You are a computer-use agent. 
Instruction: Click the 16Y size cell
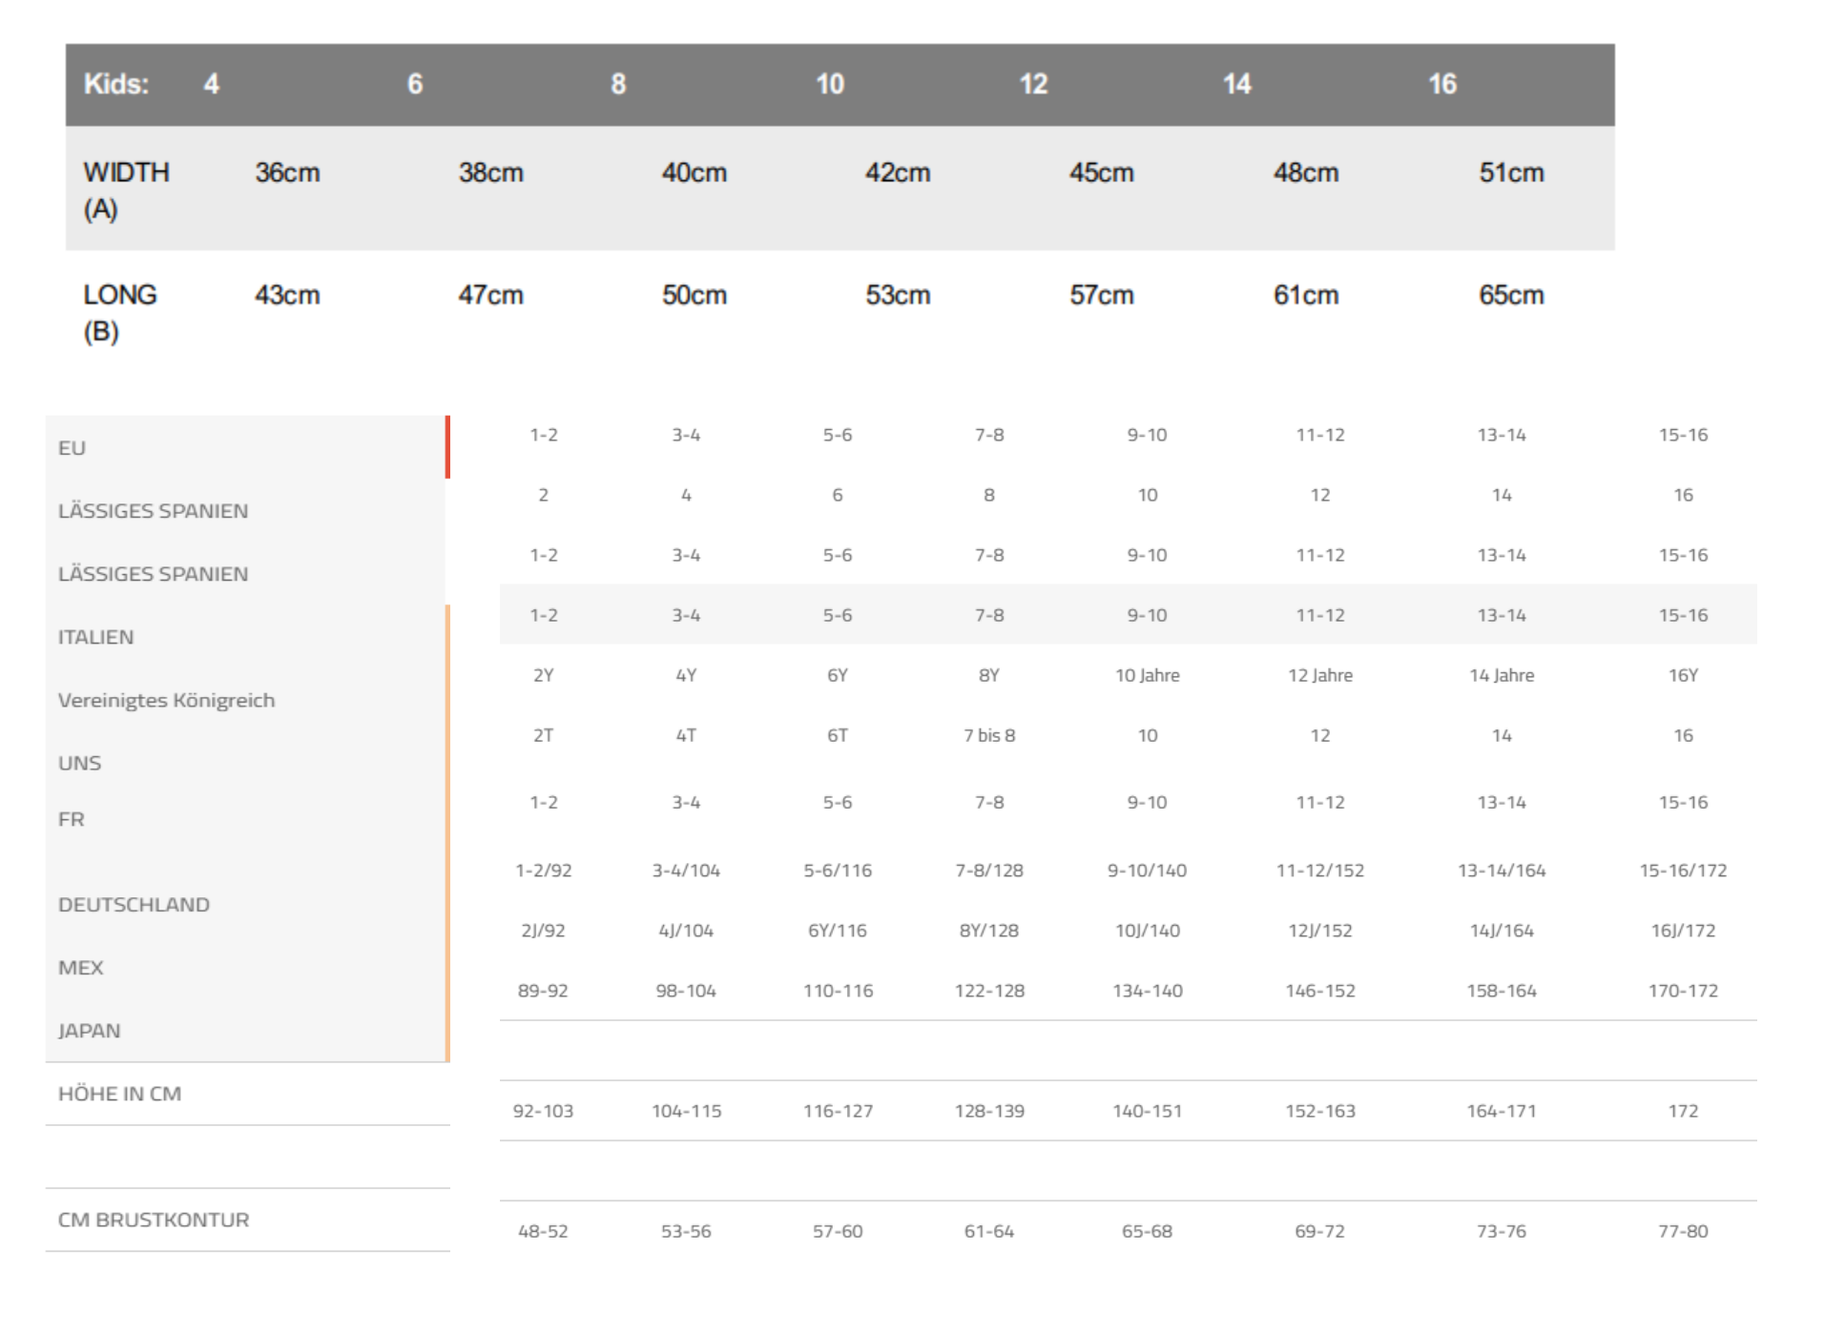pos(1683,675)
